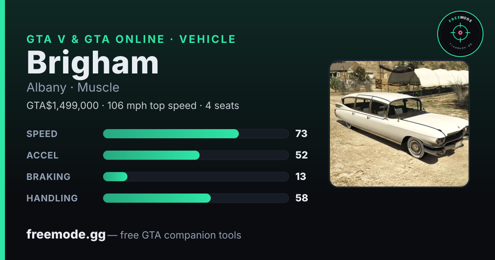This screenshot has height=260, width=495.
Task: Select the Albany · Muscle subtitle
Action: (x=73, y=87)
